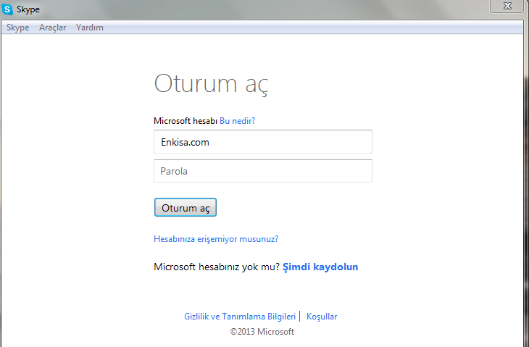Open the Yardım menu
This screenshot has height=347, width=529.
coord(90,28)
